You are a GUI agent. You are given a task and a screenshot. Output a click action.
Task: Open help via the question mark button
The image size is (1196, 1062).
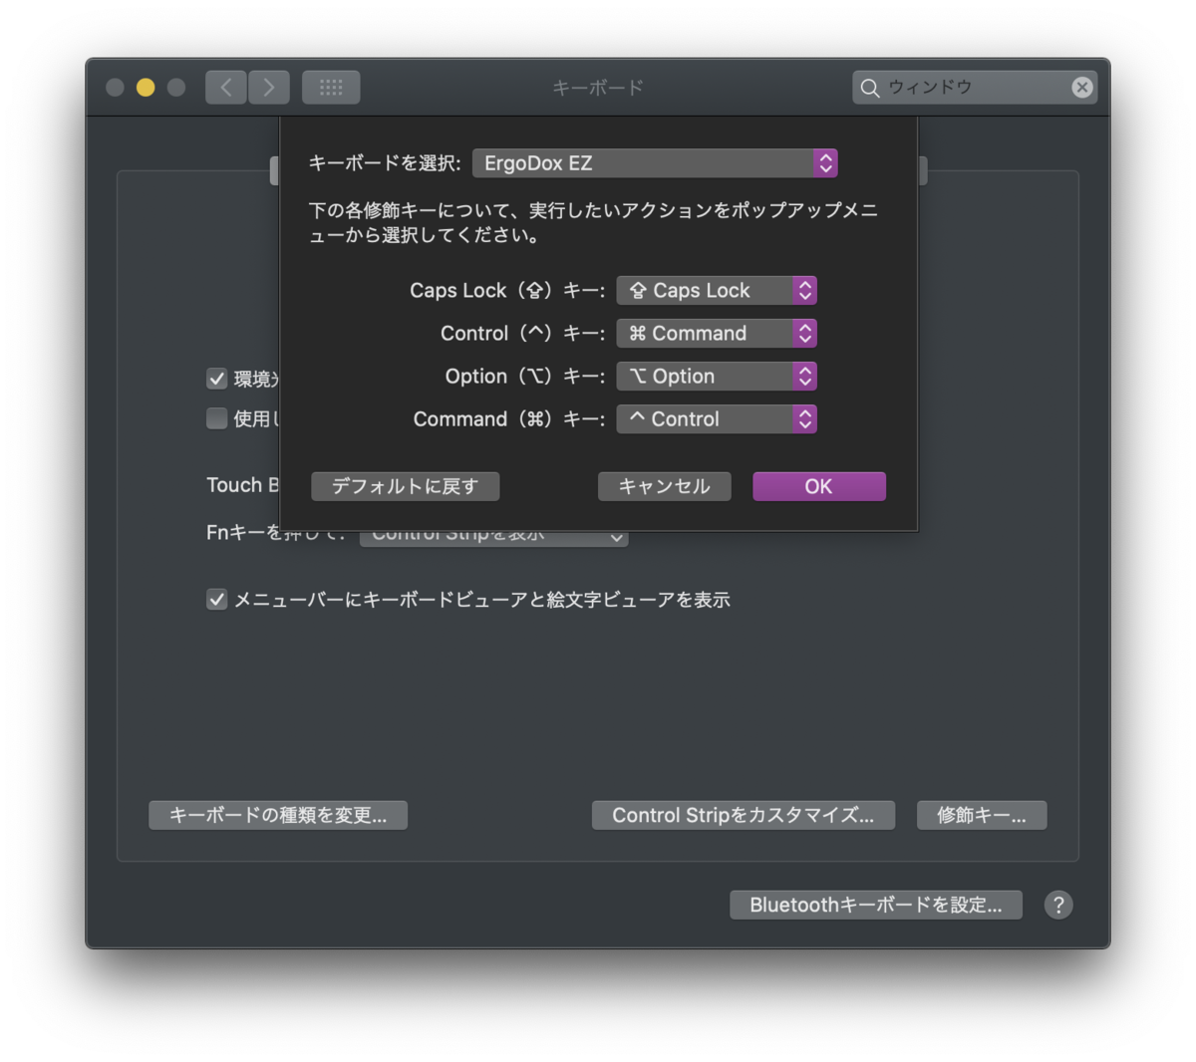1058,905
